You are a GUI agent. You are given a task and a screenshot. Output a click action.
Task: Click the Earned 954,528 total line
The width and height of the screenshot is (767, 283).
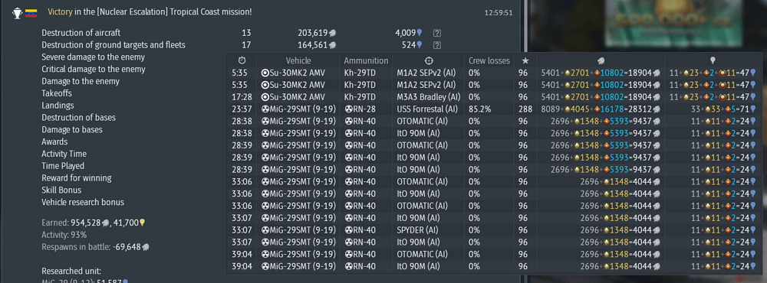(94, 223)
